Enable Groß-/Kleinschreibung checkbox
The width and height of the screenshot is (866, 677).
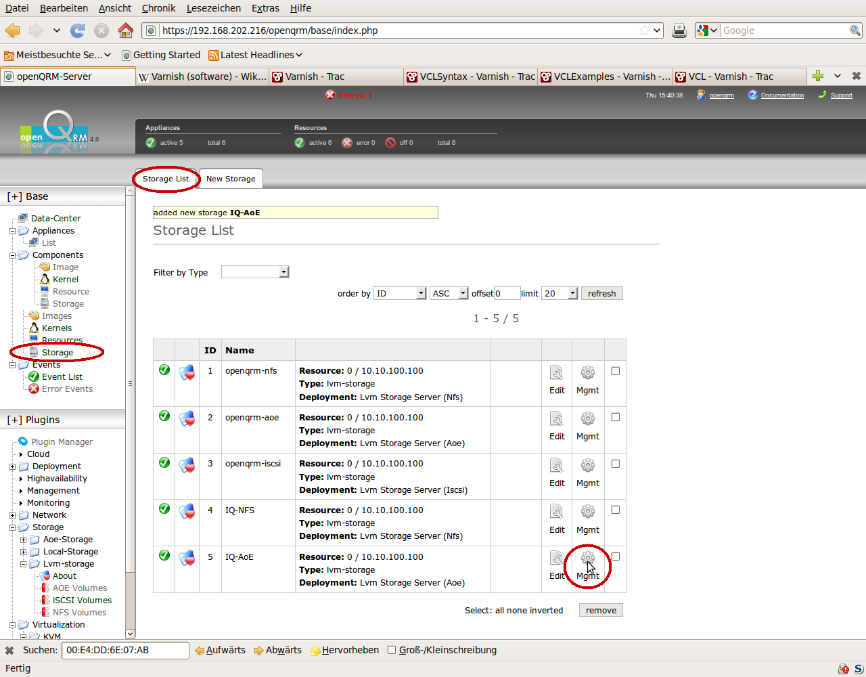tap(392, 650)
